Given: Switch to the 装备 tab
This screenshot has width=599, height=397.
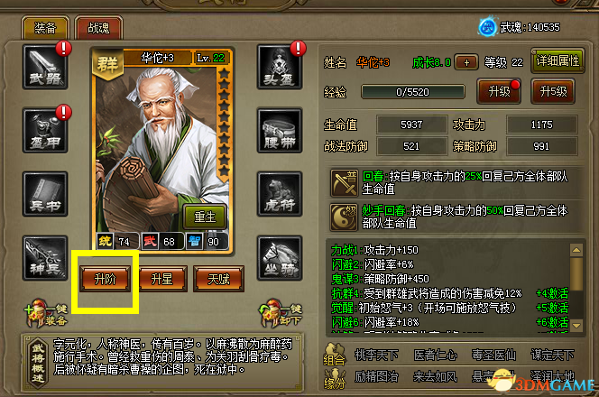Looking at the screenshot, I should 45,28.
